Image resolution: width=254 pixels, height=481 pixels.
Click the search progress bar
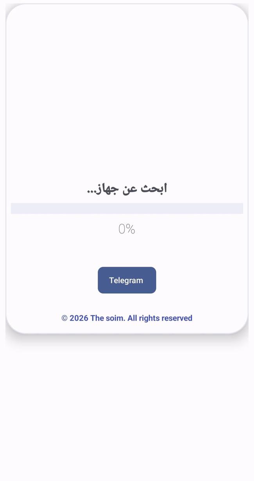coord(127,208)
